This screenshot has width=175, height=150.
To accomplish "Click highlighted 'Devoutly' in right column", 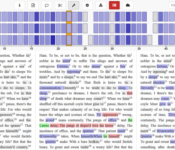I will tap(147, 88).
